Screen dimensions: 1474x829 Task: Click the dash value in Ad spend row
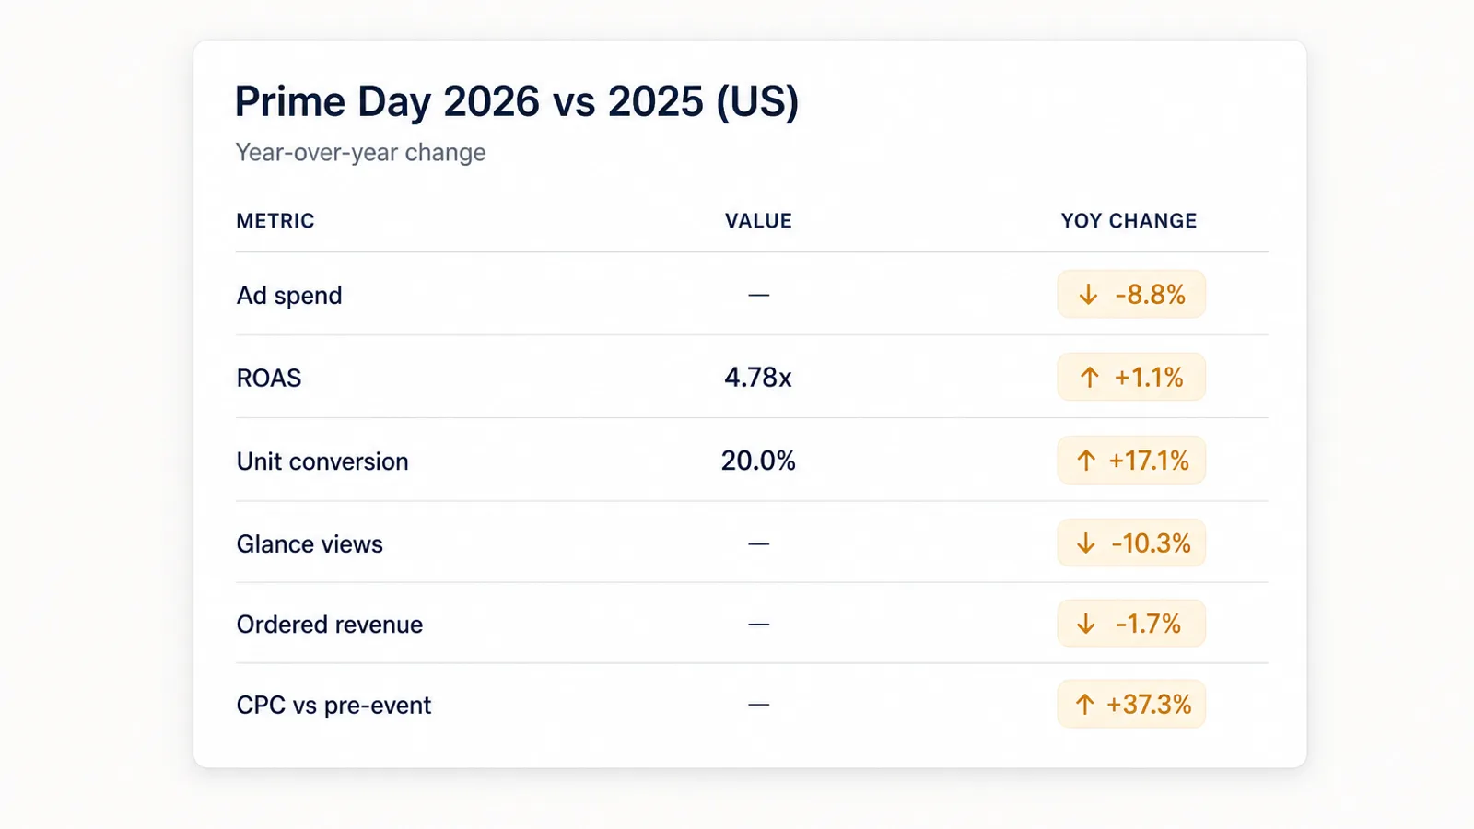pos(758,295)
